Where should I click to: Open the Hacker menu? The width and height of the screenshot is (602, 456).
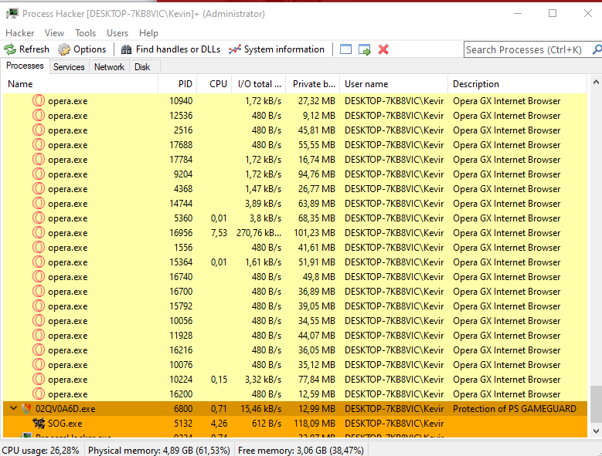[19, 33]
